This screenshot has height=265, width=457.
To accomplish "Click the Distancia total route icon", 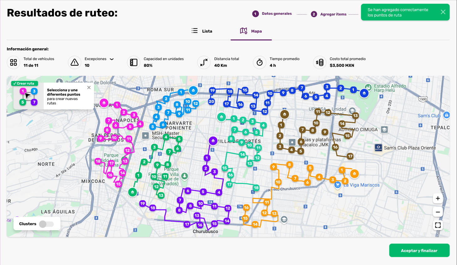I will point(204,62).
